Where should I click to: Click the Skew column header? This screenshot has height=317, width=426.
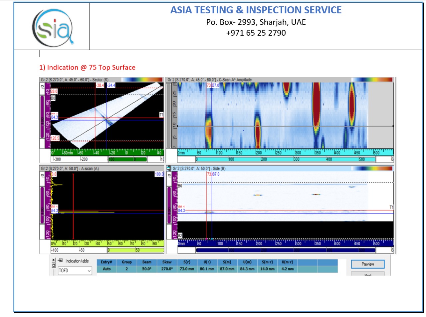click(167, 262)
